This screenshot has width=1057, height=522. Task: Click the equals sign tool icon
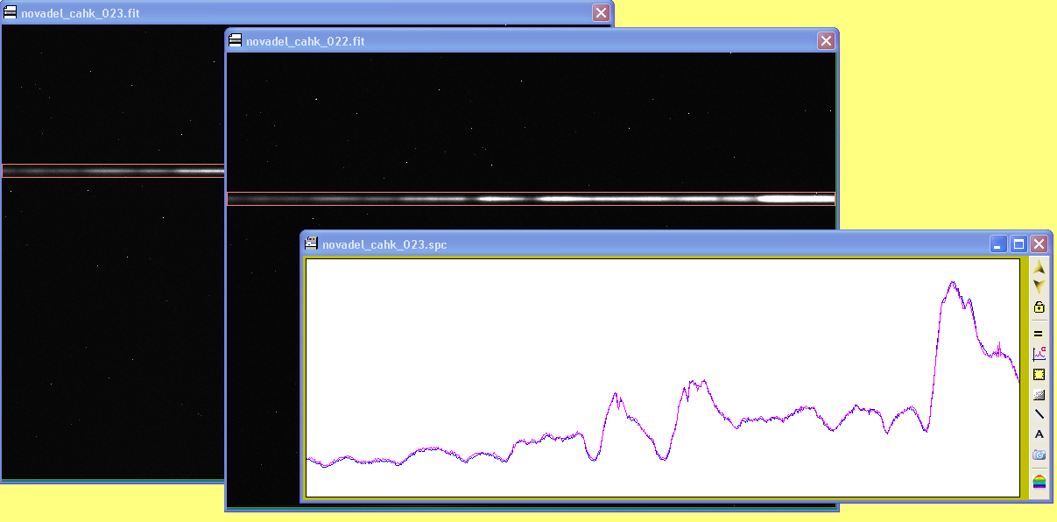[x=1039, y=334]
